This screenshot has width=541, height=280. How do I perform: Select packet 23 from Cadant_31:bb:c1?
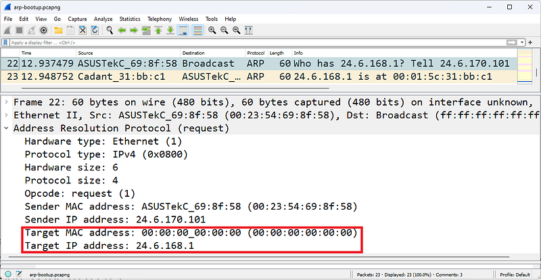tap(259, 76)
